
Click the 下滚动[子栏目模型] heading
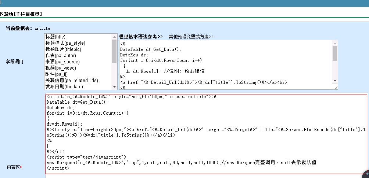pyautogui.click(x=21, y=14)
